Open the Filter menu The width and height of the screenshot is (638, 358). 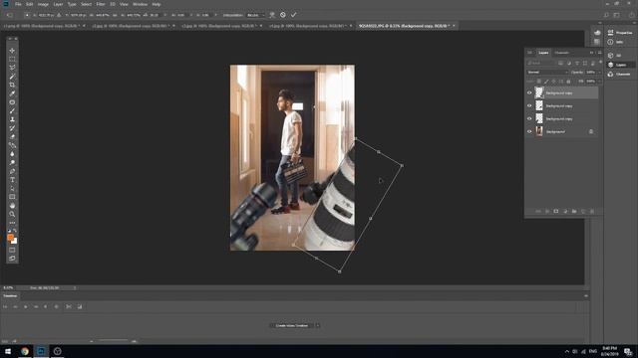[101, 4]
